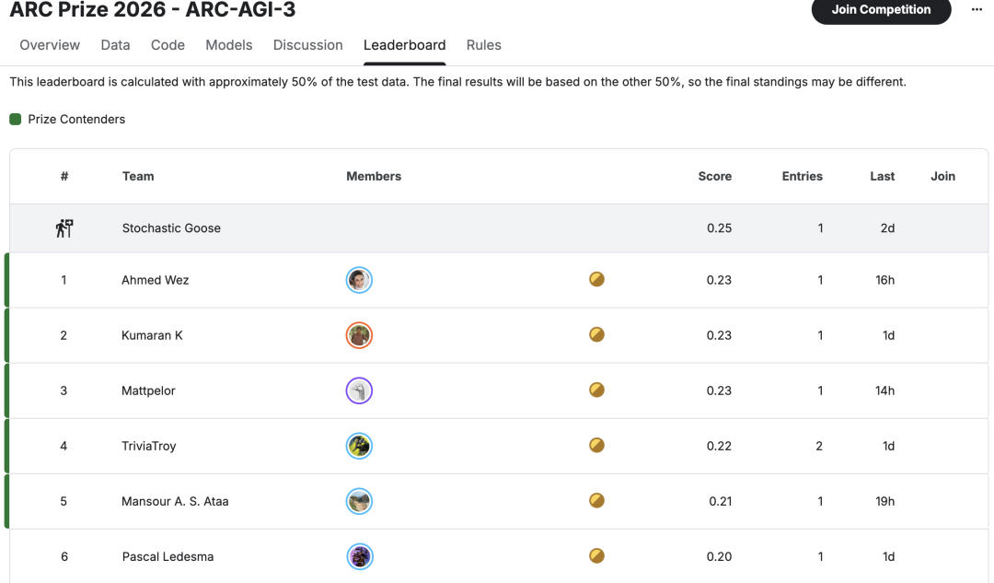Viewport: 994px width, 583px height.
Task: Click Ahmed Wez's member avatar
Action: 359,280
